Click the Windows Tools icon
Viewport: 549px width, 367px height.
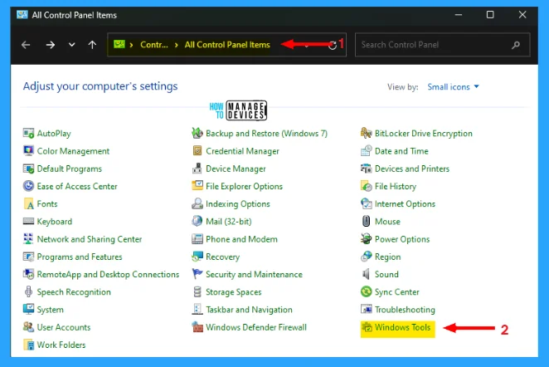pyautogui.click(x=367, y=327)
